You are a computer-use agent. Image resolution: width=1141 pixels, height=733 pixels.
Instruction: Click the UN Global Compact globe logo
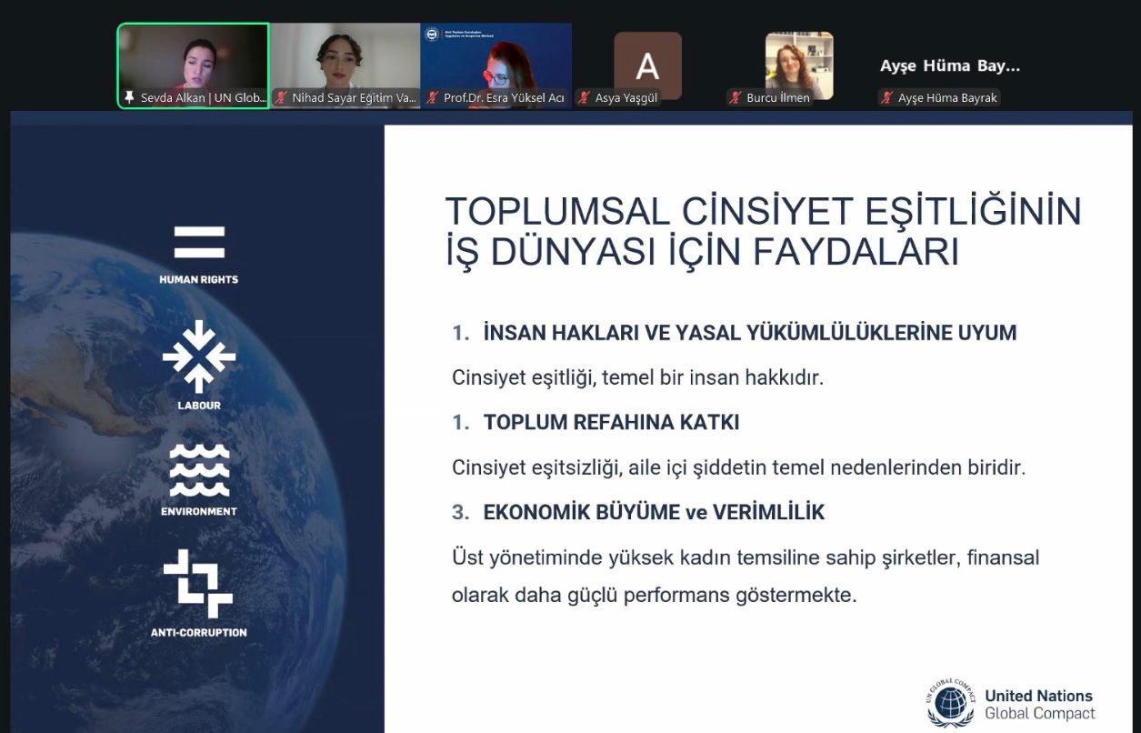(x=950, y=704)
